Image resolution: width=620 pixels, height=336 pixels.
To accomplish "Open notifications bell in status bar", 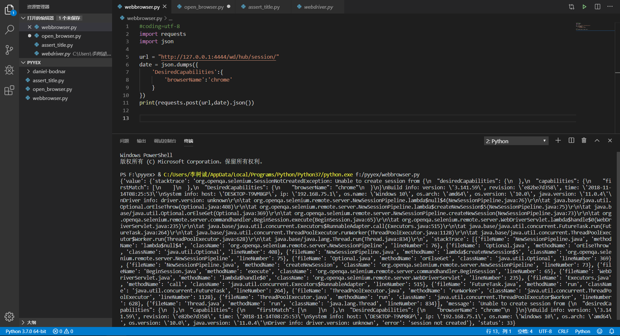I will click(612, 331).
